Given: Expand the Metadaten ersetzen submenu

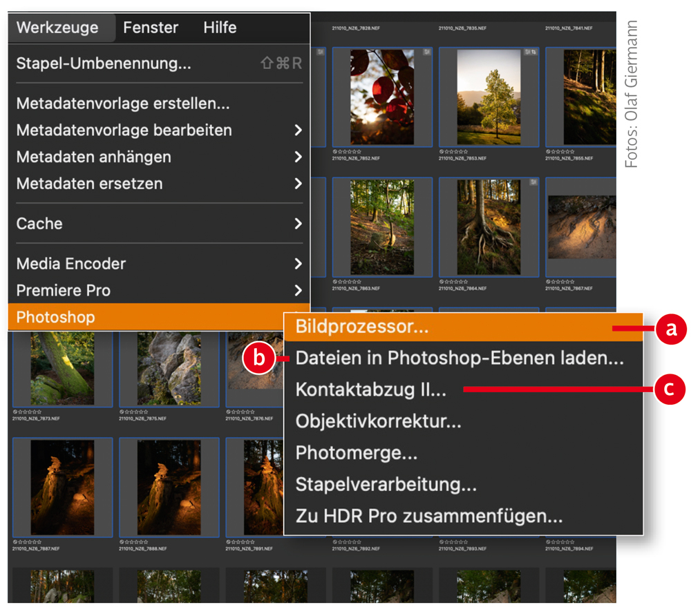Looking at the screenshot, I should coord(159,184).
